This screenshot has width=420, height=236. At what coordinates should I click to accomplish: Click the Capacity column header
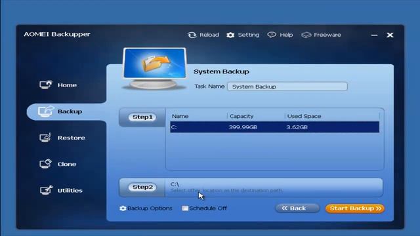[241, 116]
